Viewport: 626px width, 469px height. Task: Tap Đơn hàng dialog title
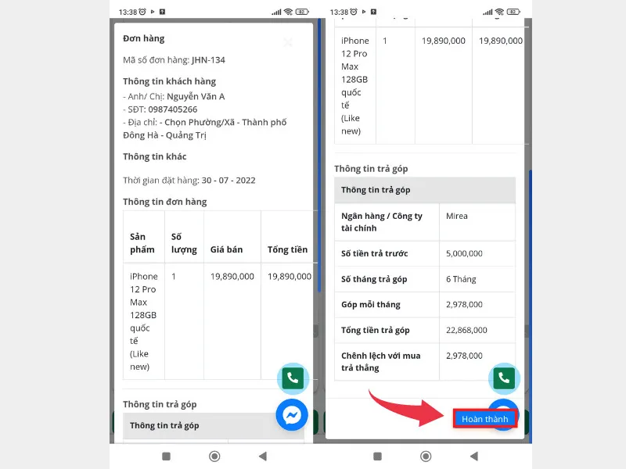coord(144,38)
